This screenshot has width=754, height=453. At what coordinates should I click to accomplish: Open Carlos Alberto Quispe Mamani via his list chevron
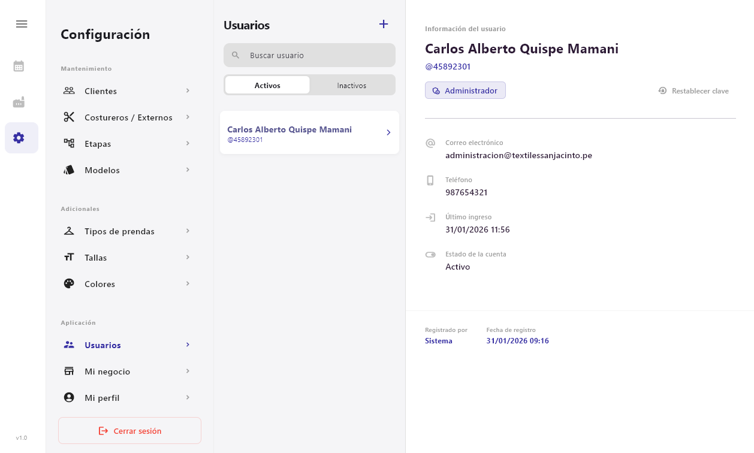[388, 132]
